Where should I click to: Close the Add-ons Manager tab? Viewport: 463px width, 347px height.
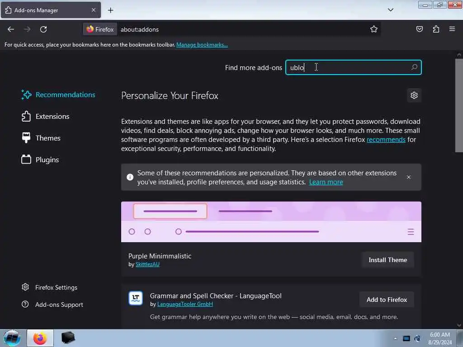93,10
